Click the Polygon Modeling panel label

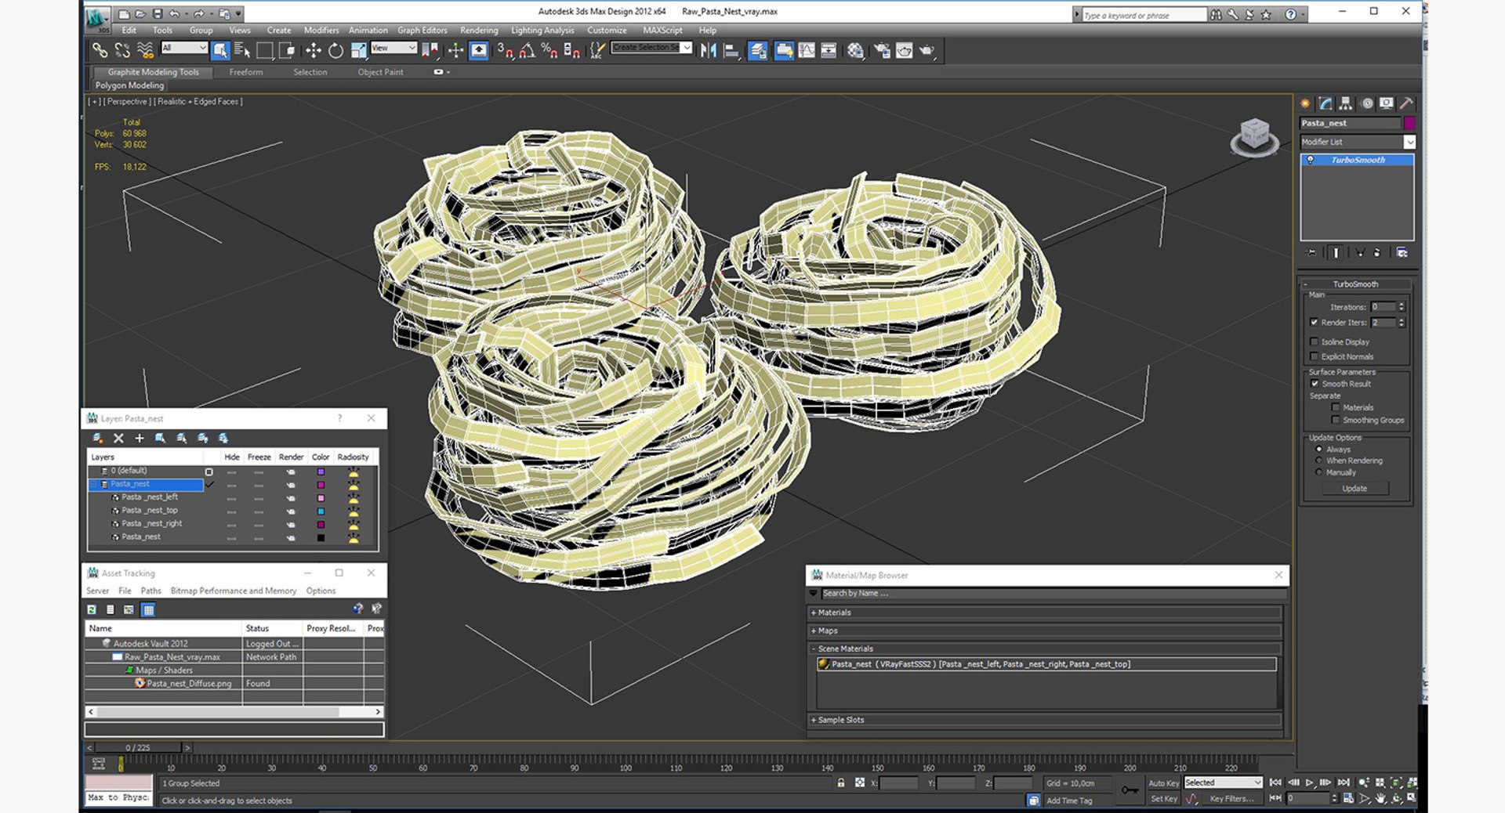[x=130, y=85]
